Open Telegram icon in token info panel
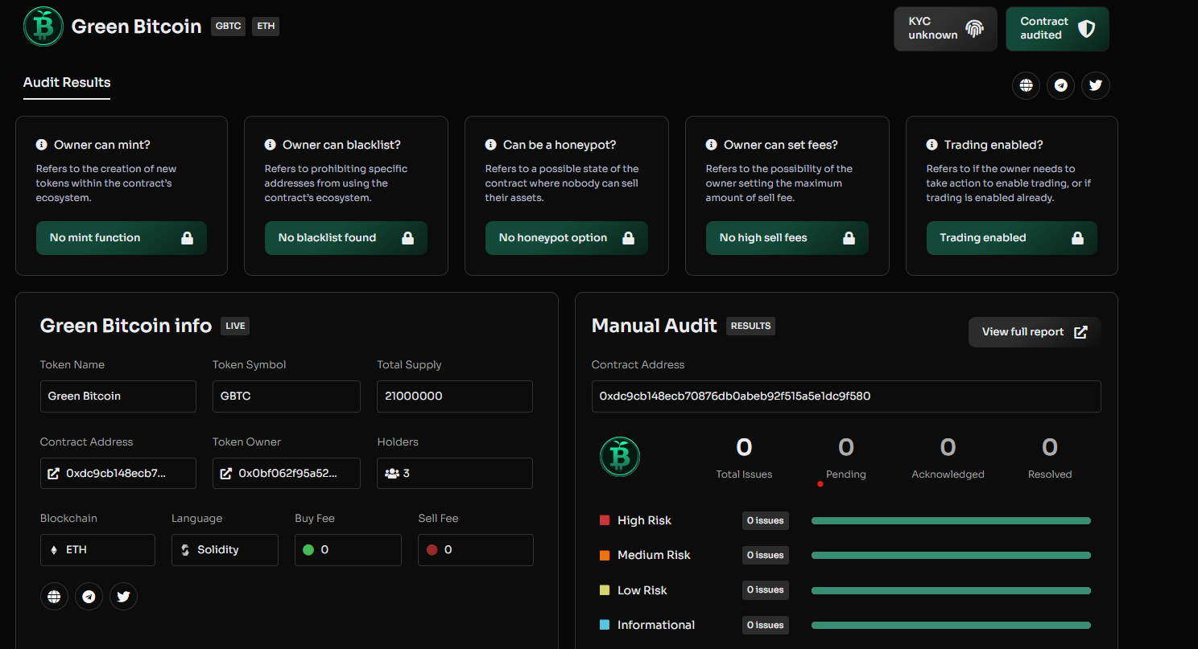Viewport: 1198px width, 649px height. point(89,597)
